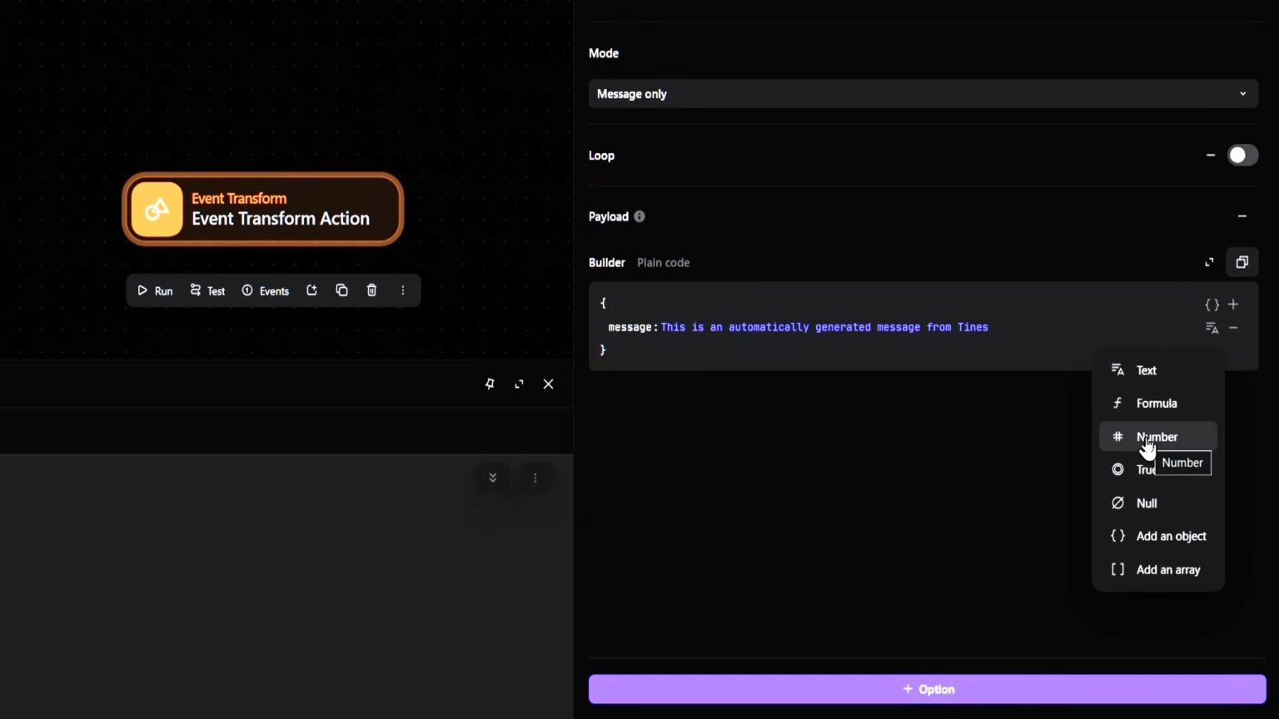Expand the payload builder editor
This screenshot has height=719, width=1279.
(1209, 262)
